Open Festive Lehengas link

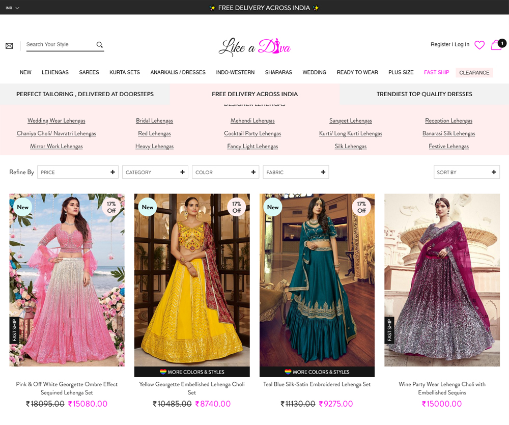point(448,147)
